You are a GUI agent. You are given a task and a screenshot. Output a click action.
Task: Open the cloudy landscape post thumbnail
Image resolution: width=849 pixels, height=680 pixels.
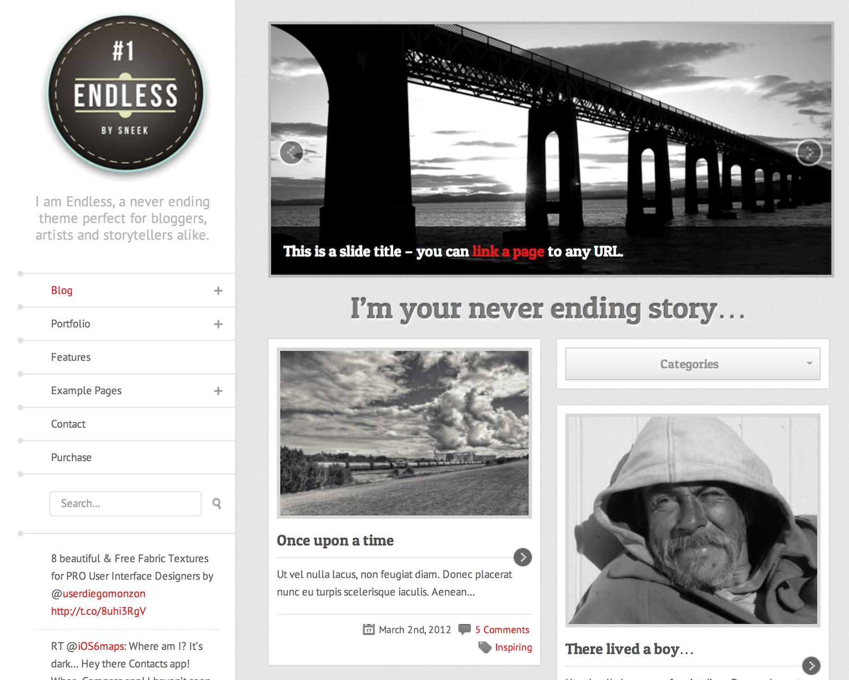tap(404, 433)
